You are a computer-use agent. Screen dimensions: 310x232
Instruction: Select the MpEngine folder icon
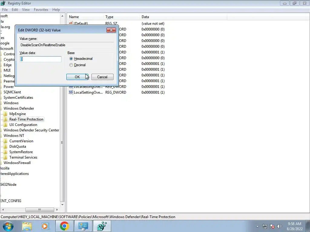tap(5, 114)
